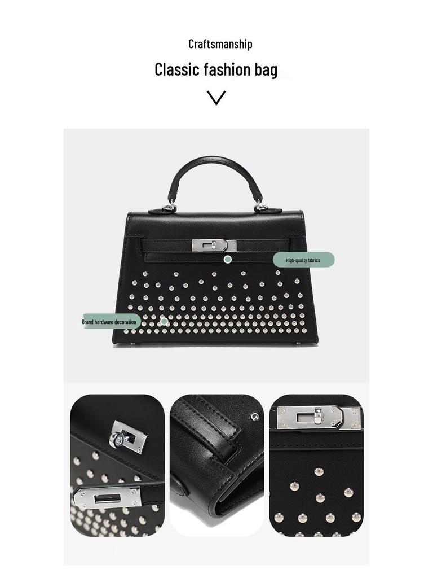433x578 pixels.
Task: Click the downward chevron below the title
Action: tap(216, 98)
